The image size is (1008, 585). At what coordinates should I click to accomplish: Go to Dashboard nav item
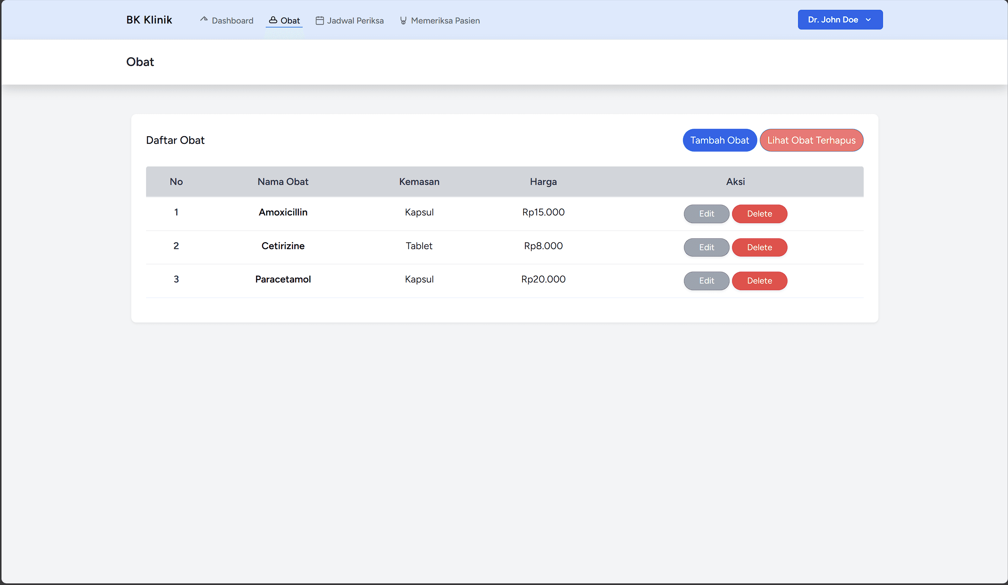point(232,20)
